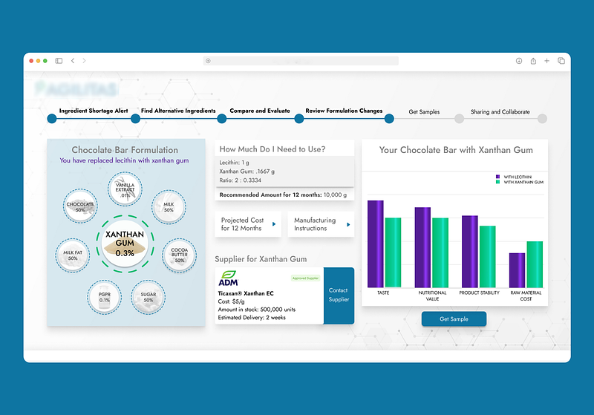This screenshot has width=594, height=415.
Task: Click the Contact Supplier button
Action: (x=339, y=295)
